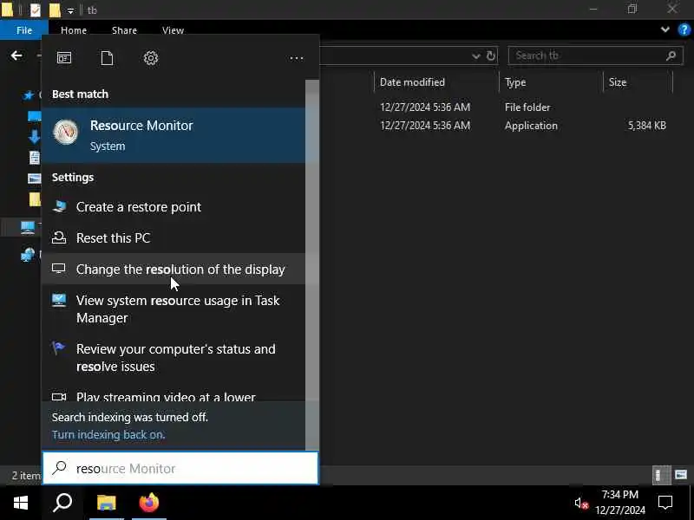The image size is (694, 520).
Task: Click the properties icon in title bar
Action: pyautogui.click(x=36, y=10)
